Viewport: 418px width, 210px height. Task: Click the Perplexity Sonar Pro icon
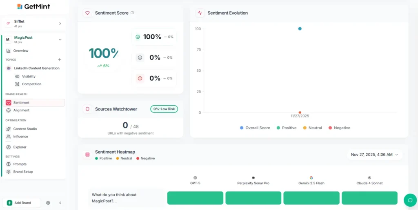pyautogui.click(x=253, y=178)
